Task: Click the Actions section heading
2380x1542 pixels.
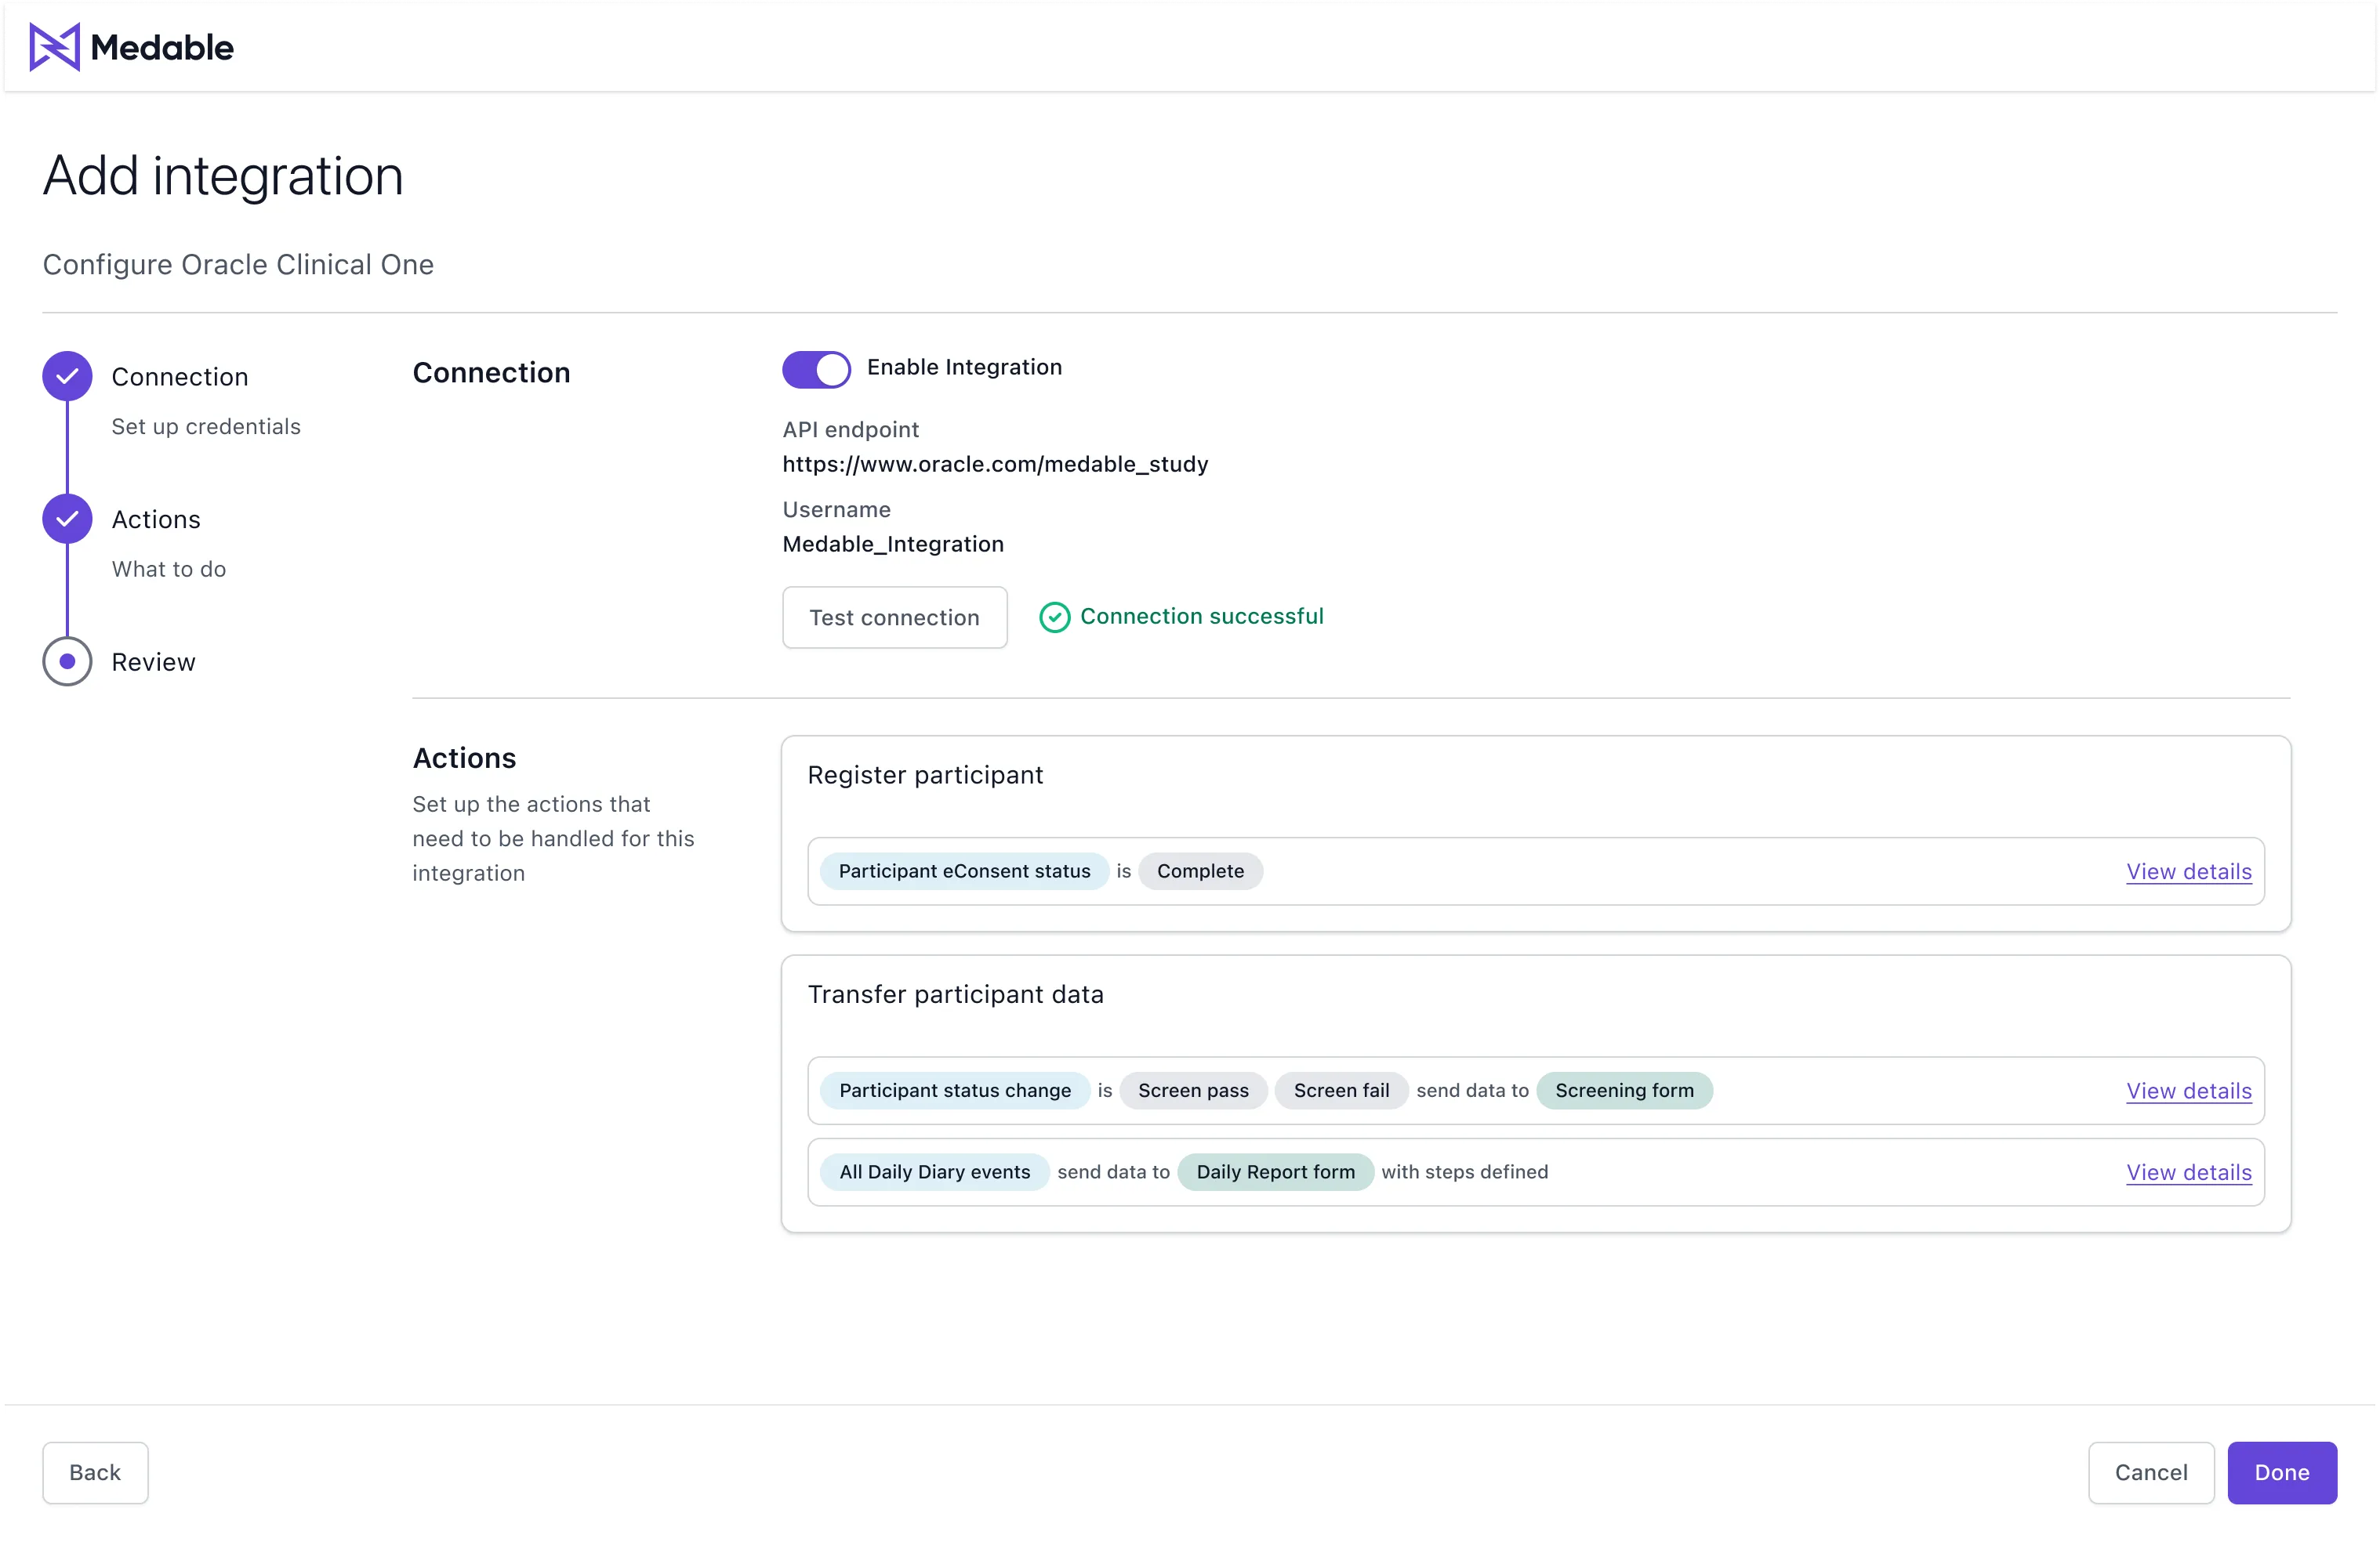Action: pyautogui.click(x=464, y=758)
